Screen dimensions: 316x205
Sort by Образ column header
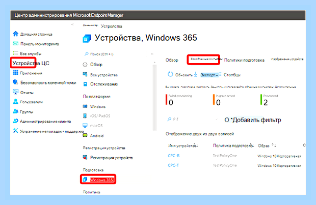267,145
